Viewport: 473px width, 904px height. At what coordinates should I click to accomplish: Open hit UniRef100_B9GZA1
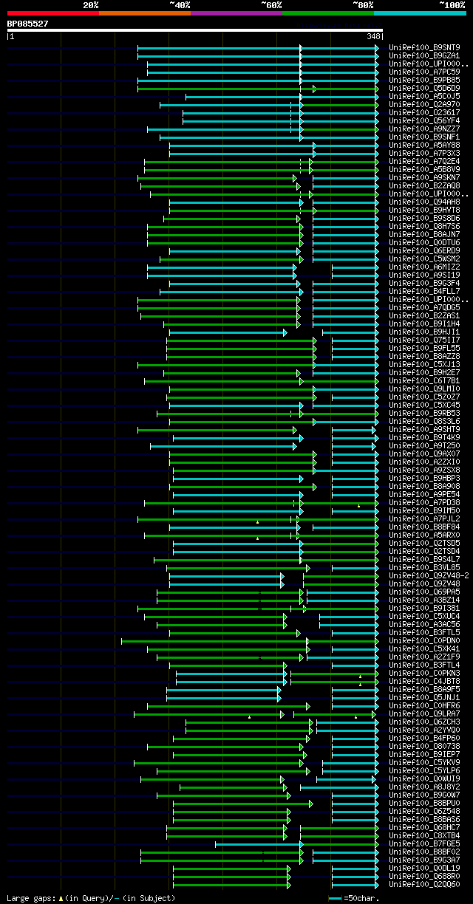(424, 55)
